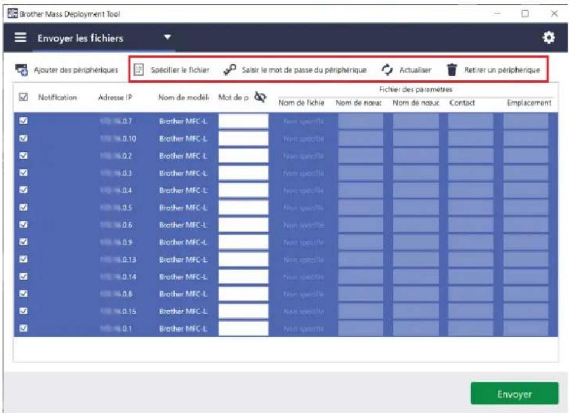Click the Contact column header
This screenshot has width=569, height=413.
(x=462, y=103)
